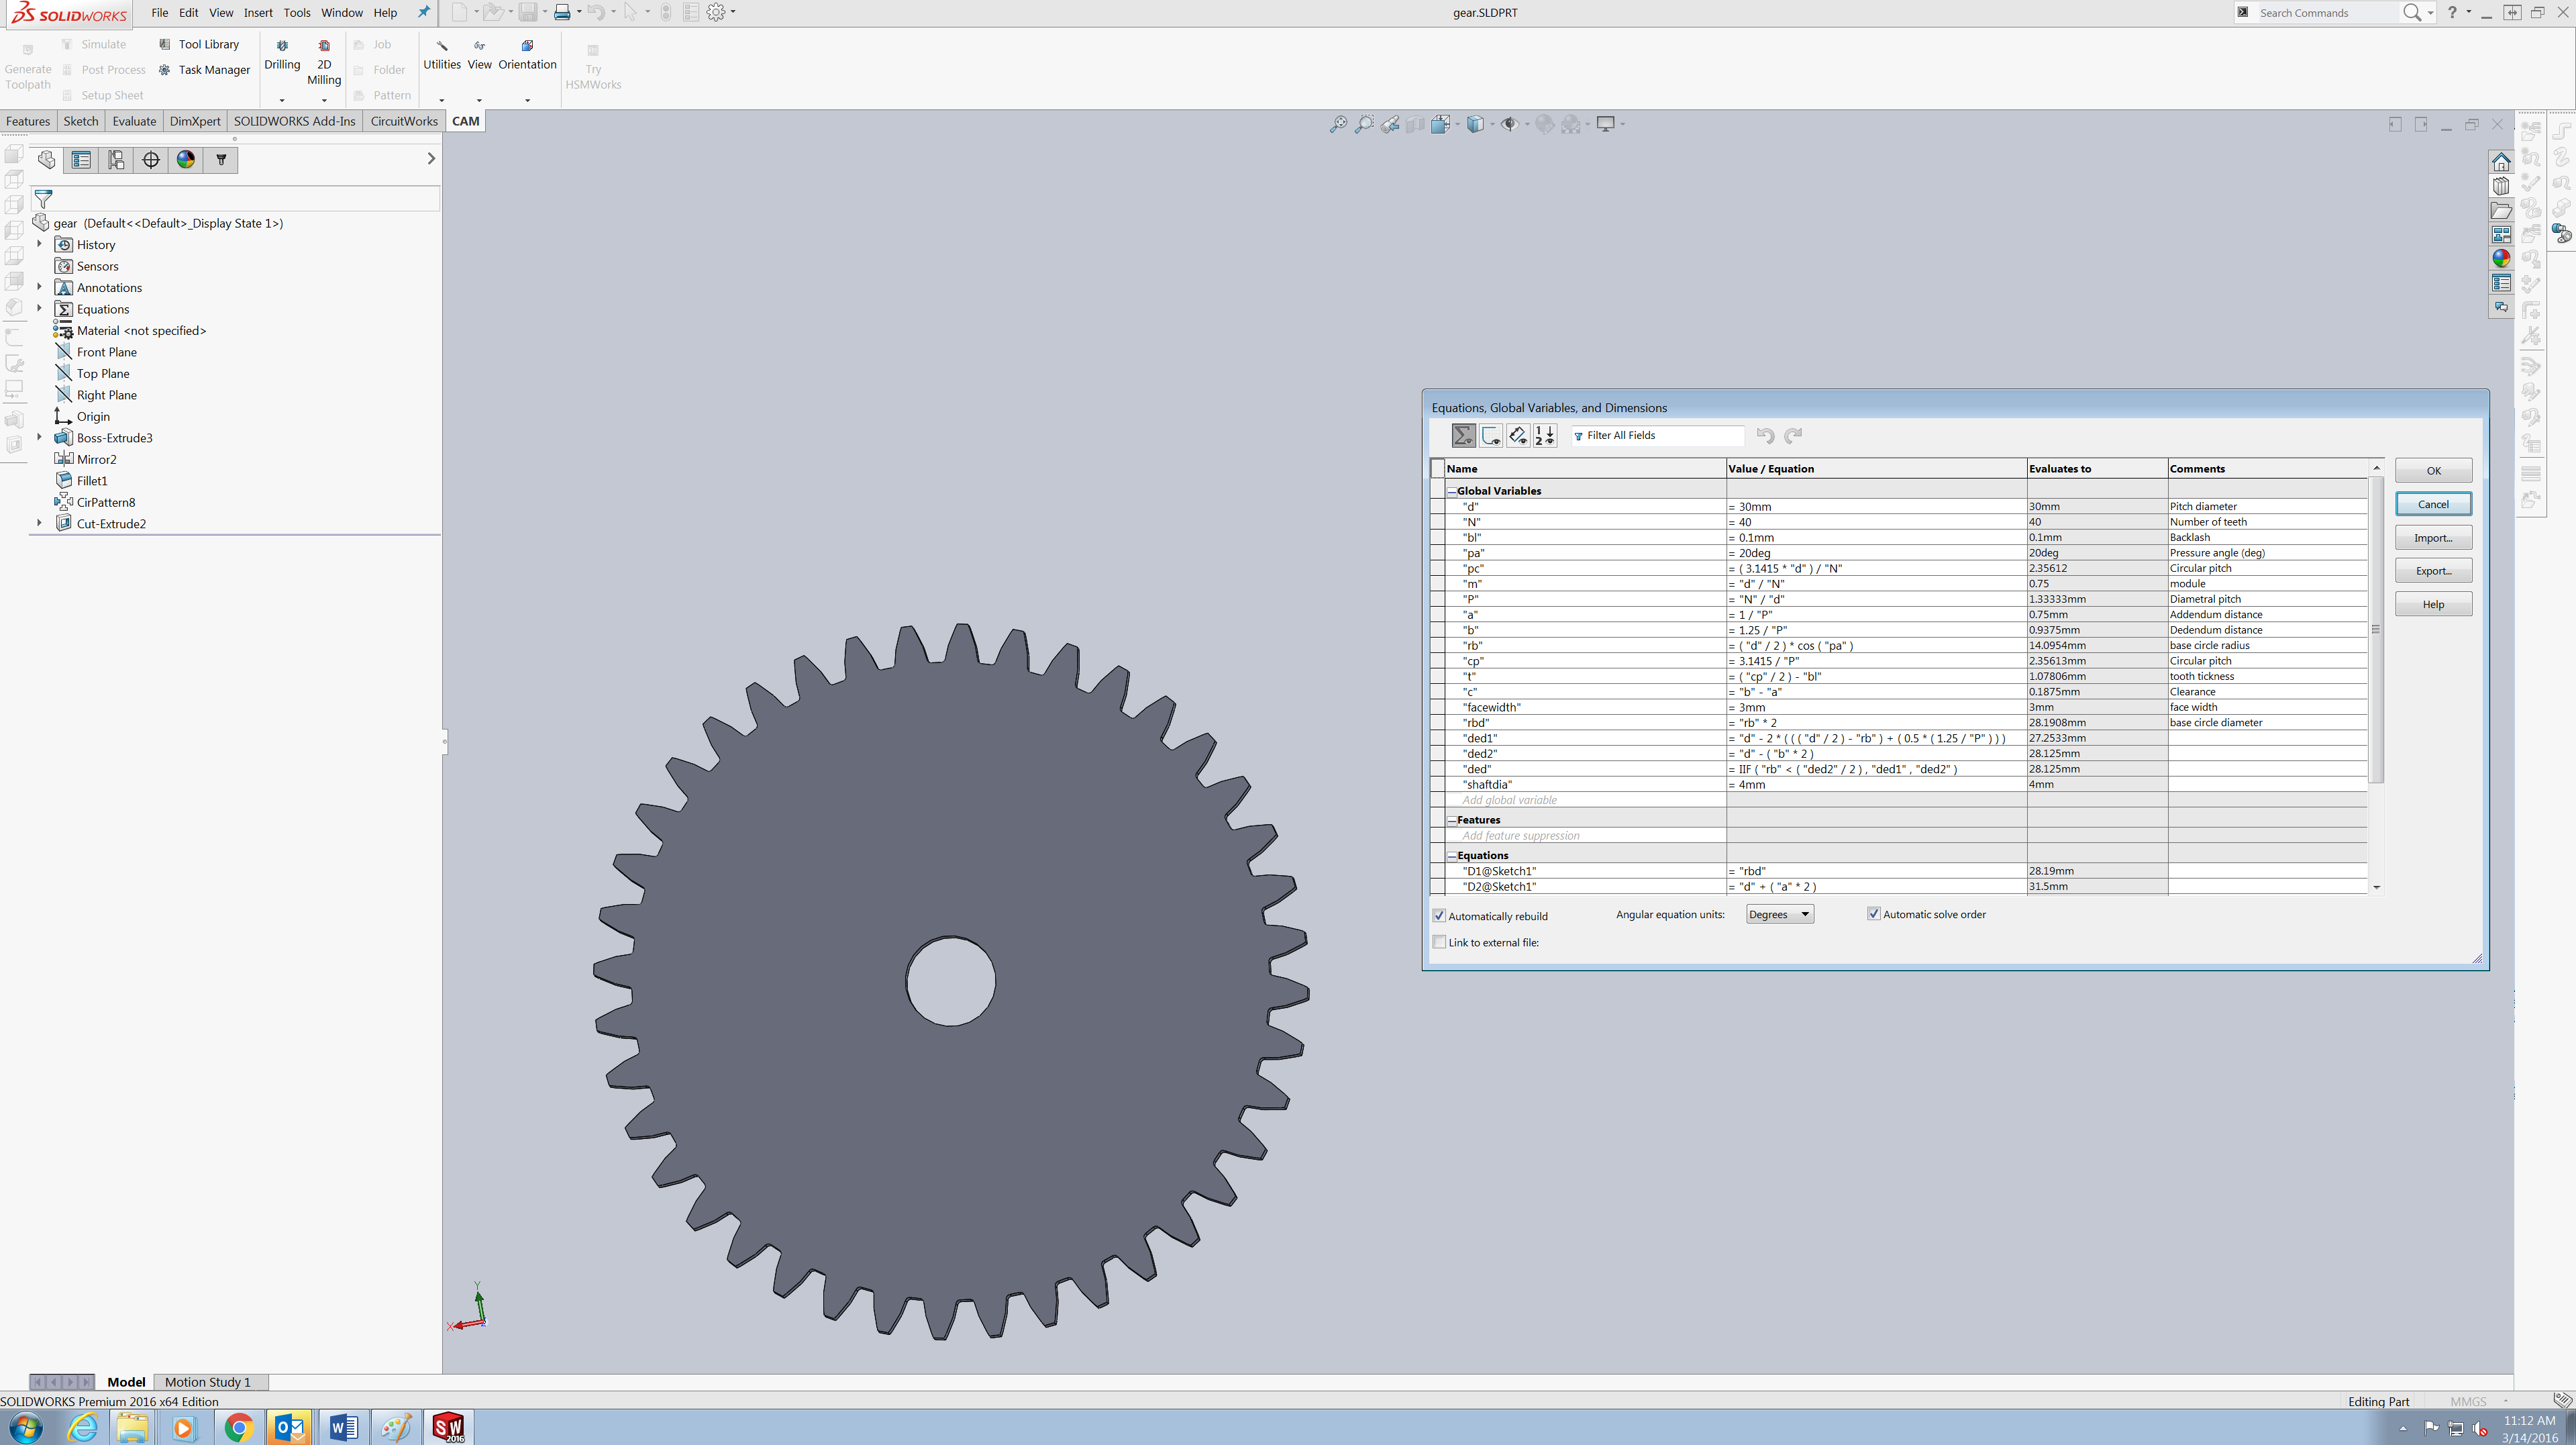This screenshot has height=1445, width=2576.
Task: Select the Ordered View icon
Action: click(1544, 436)
